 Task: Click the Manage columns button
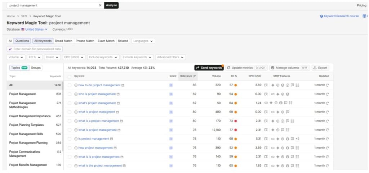coord(290,68)
